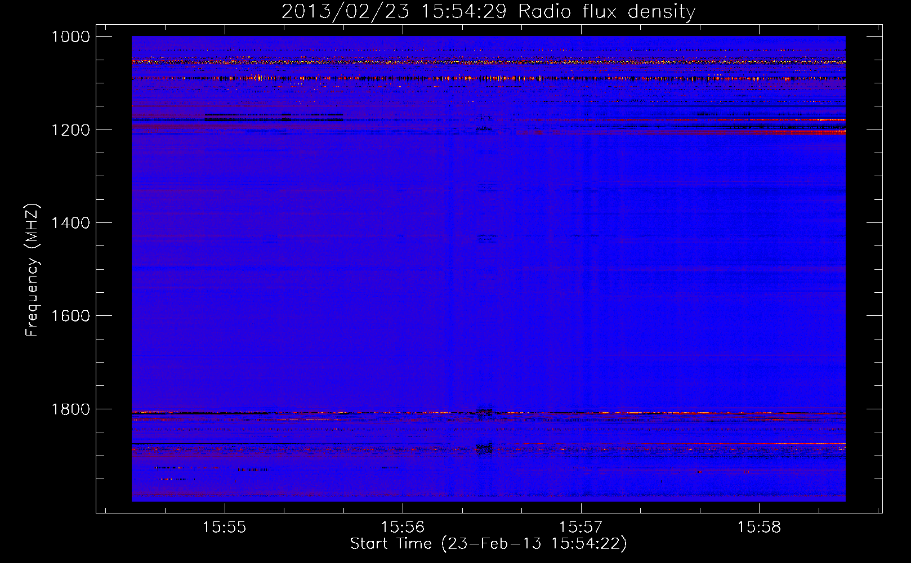The width and height of the screenshot is (911, 563).
Task: Click the 'Frequency (MHZ)' y-axis label
Action: pos(33,270)
